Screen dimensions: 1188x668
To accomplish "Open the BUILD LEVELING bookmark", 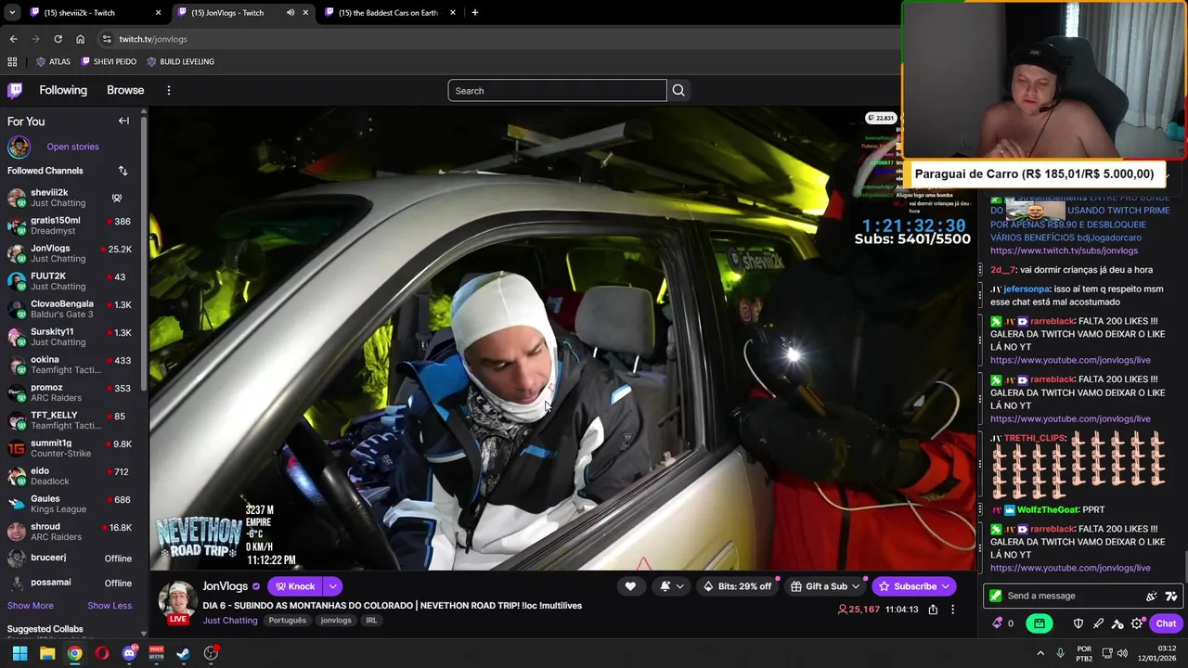I will point(180,61).
